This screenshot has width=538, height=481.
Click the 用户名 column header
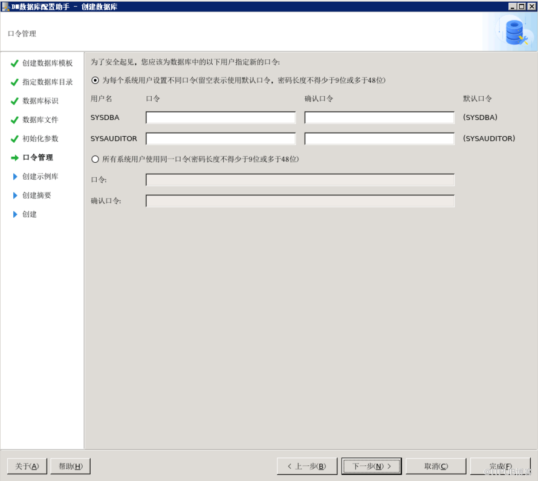tap(101, 99)
